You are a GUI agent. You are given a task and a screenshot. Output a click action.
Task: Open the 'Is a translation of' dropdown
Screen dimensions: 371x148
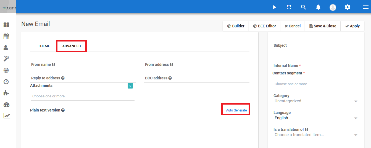pos(316,135)
